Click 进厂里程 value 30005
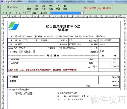This screenshot has height=109, width=127. click(102, 44)
